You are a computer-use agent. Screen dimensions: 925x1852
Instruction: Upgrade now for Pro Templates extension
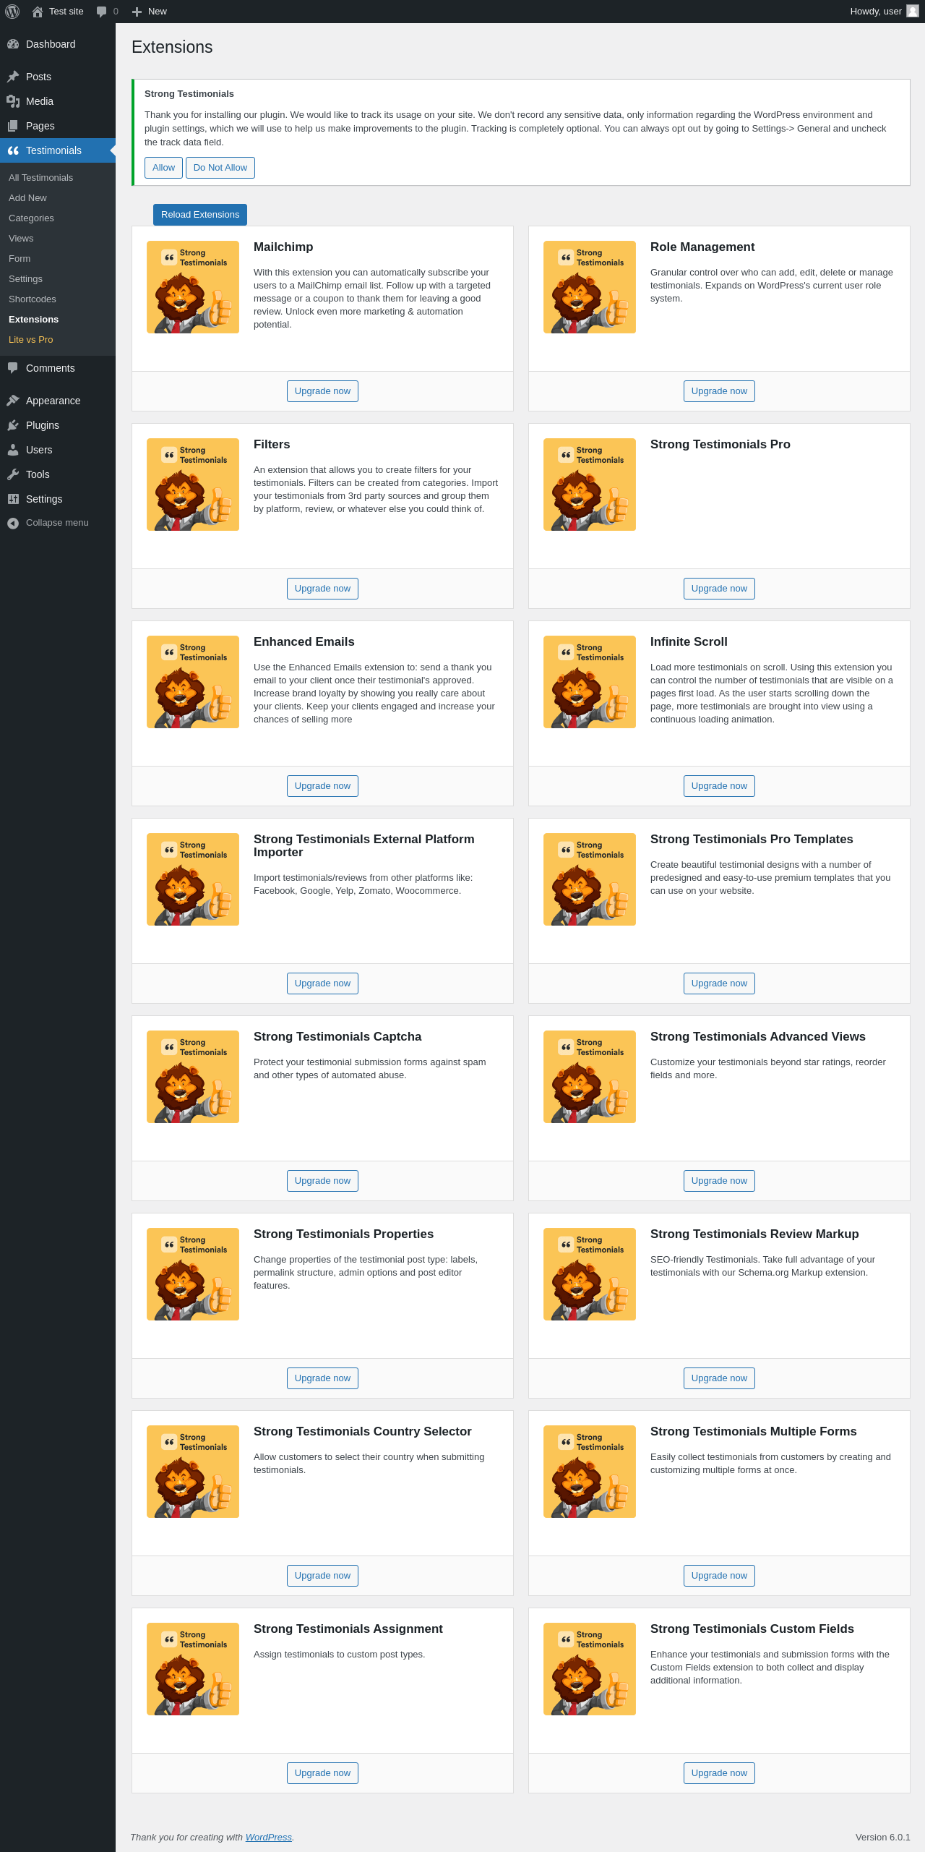pyautogui.click(x=719, y=983)
